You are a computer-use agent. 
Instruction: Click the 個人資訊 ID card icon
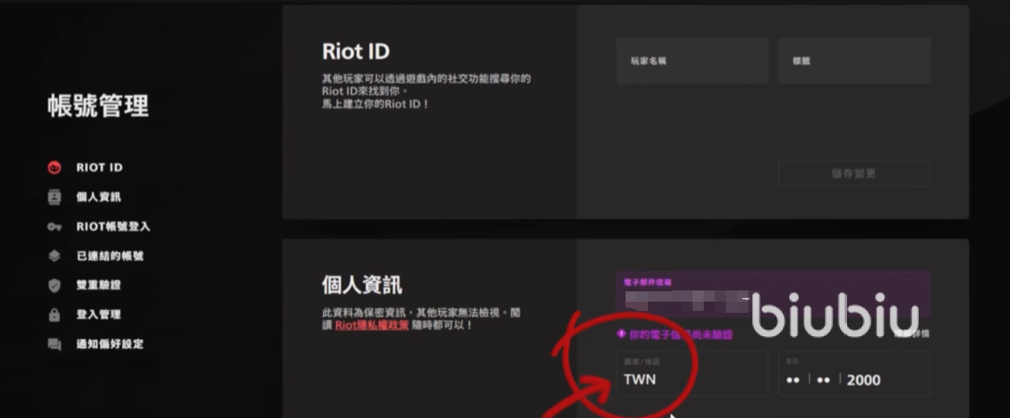tap(54, 197)
